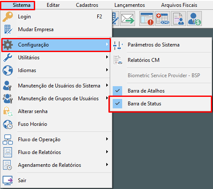Image resolution: width=213 pixels, height=189 pixels.
Task: Click the globe icon beside Idiomas
Action: pos(8,70)
